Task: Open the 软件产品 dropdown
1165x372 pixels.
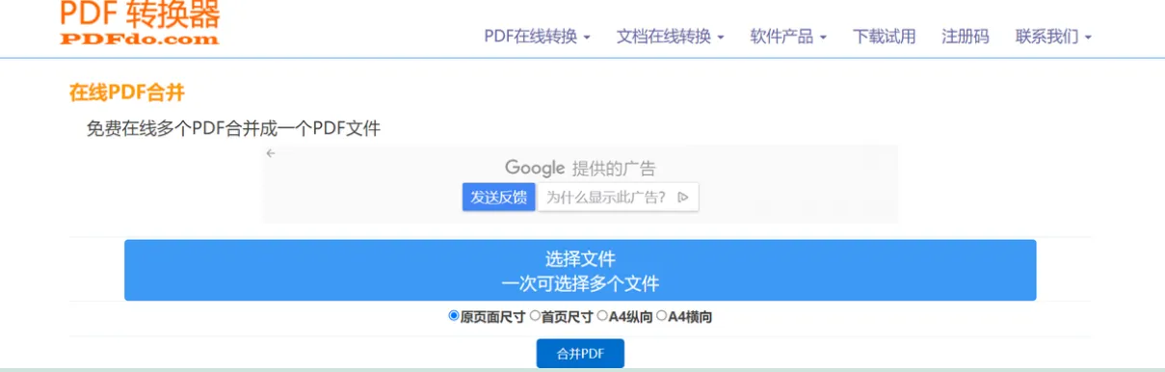Action: point(788,37)
